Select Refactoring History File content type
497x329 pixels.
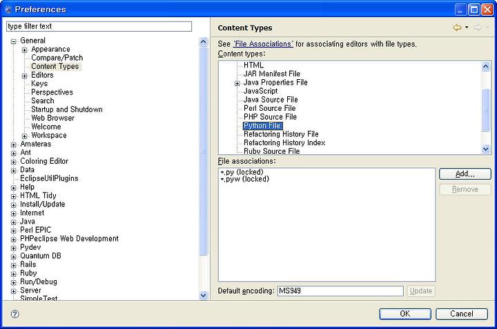point(281,134)
